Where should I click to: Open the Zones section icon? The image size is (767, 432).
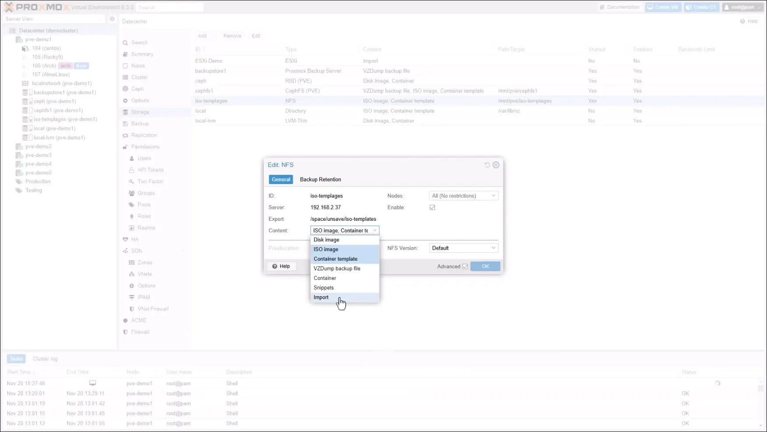(131, 262)
